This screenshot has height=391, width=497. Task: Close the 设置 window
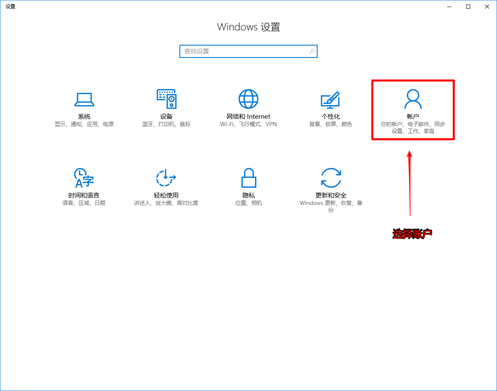tap(487, 6)
